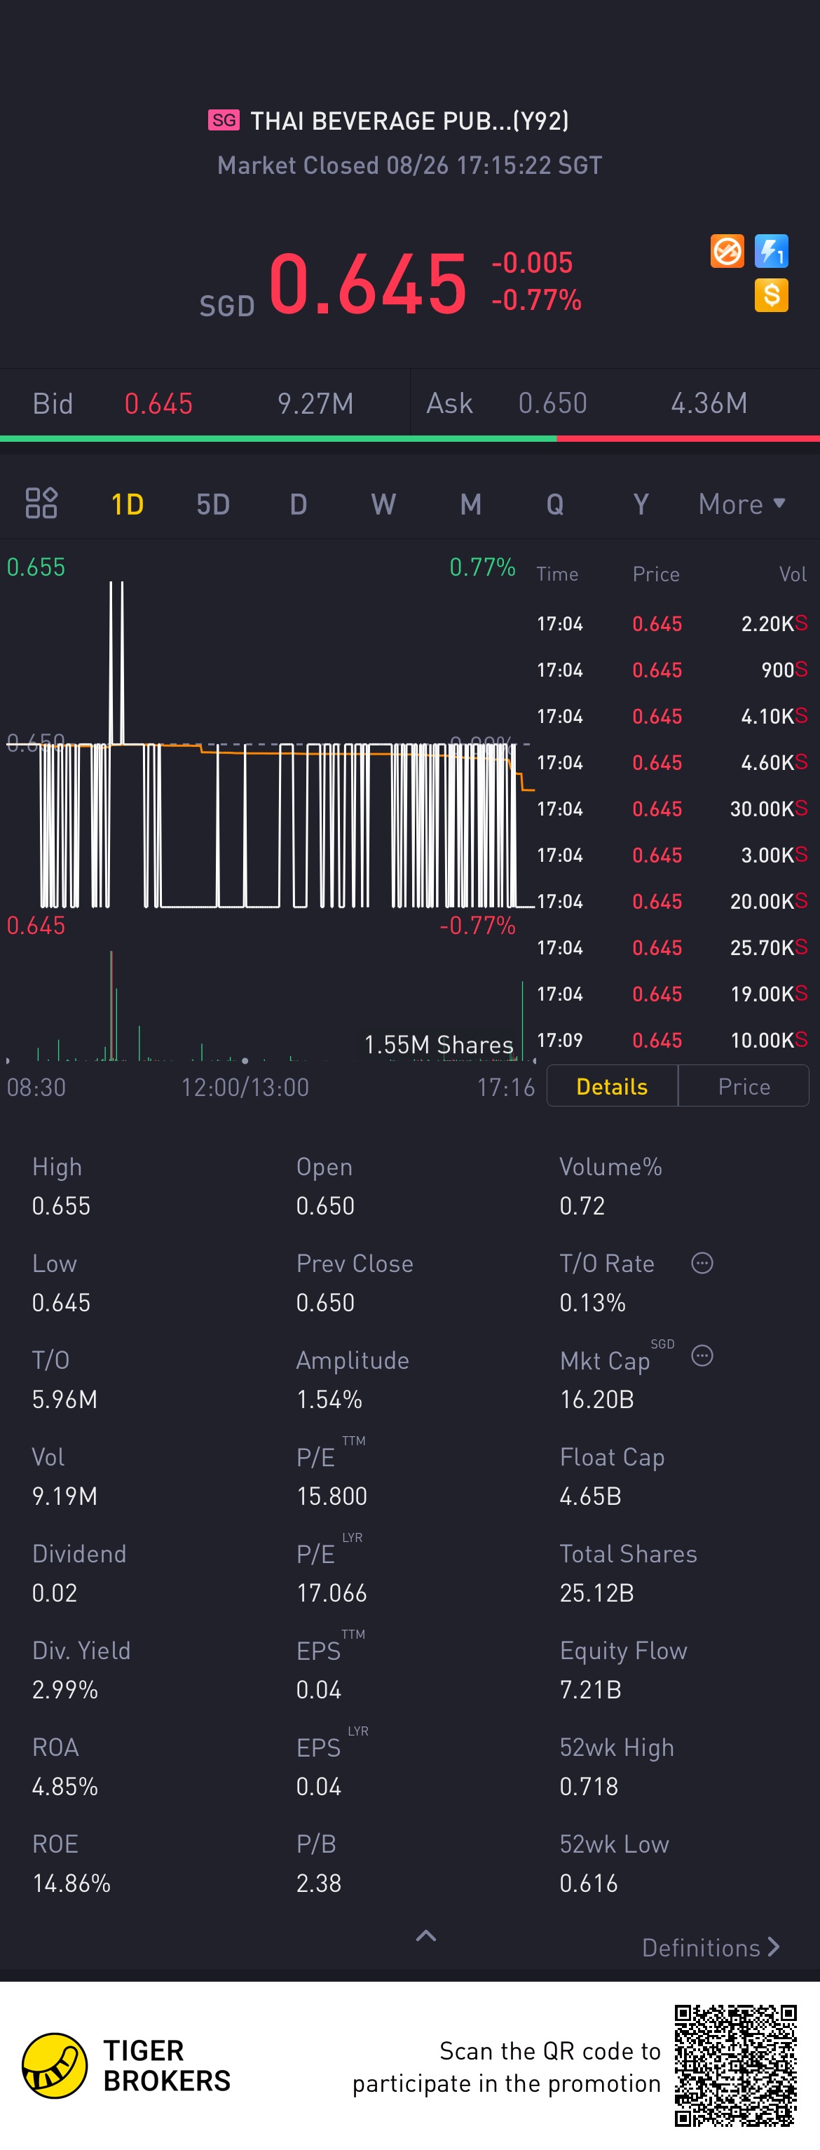Open the Definitions link

711,1947
